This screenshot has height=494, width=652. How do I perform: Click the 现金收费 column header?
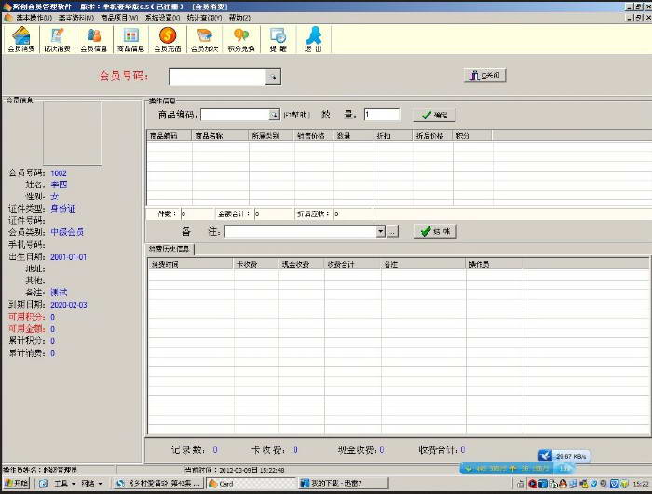coord(301,264)
